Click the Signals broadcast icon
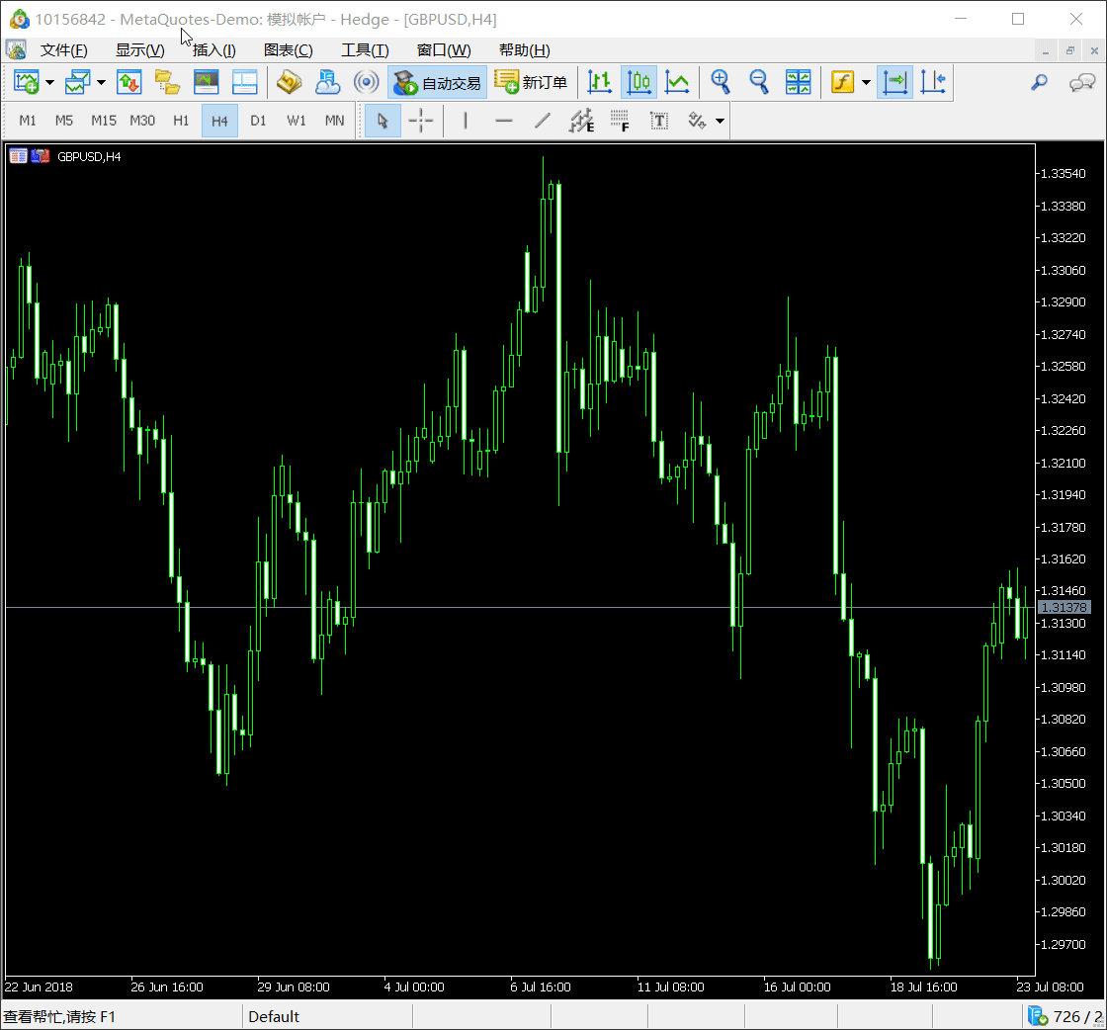The width and height of the screenshot is (1107, 1030). [x=366, y=83]
